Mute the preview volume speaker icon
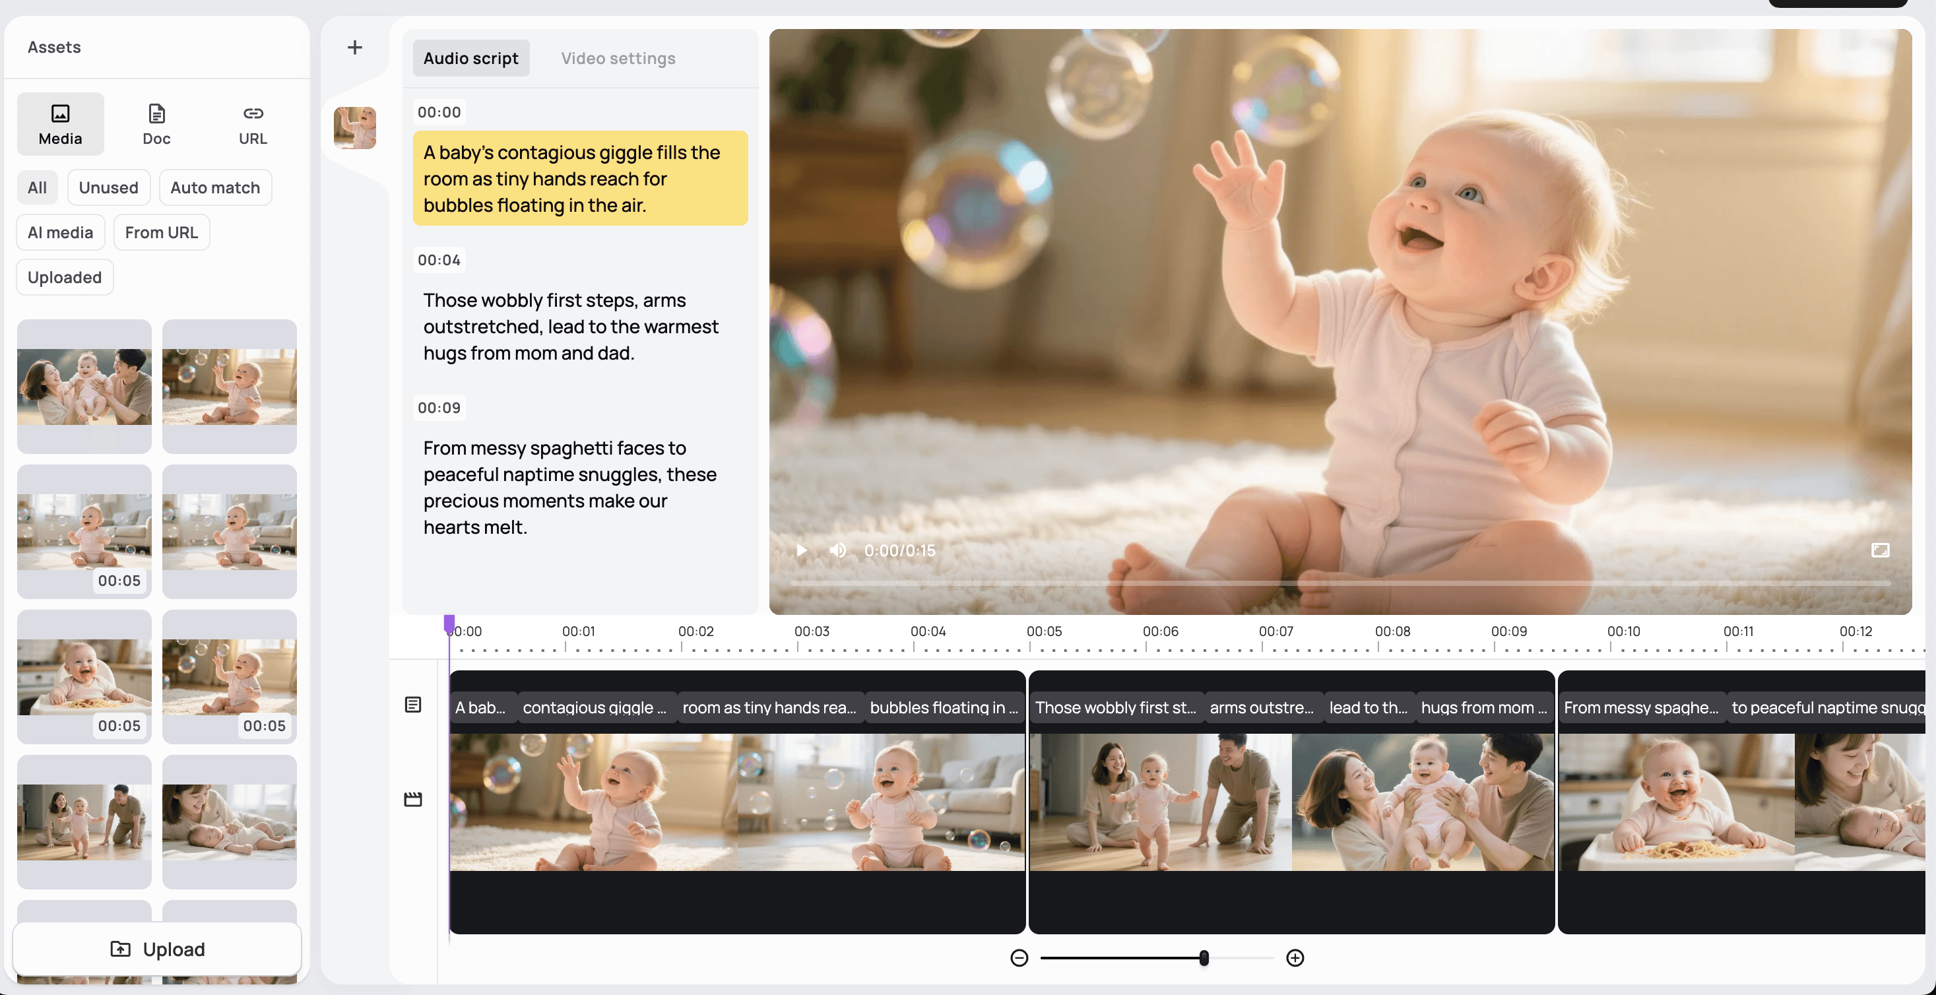The height and width of the screenshot is (995, 1936). (x=837, y=550)
